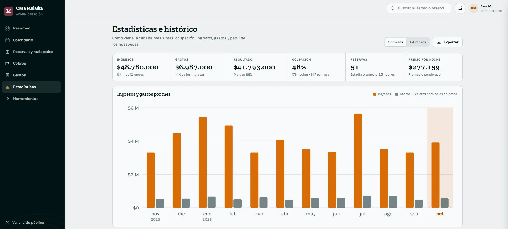Click the Resultado value $41.793.000
Viewport: 508px width, 229px height.
[x=254, y=67]
